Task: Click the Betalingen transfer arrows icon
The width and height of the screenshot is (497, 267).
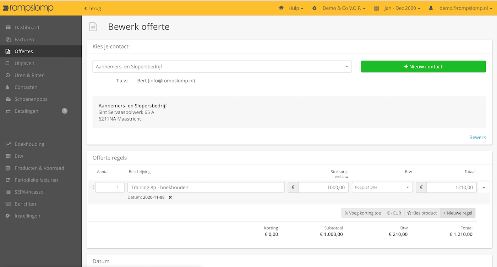Action: [x=8, y=111]
